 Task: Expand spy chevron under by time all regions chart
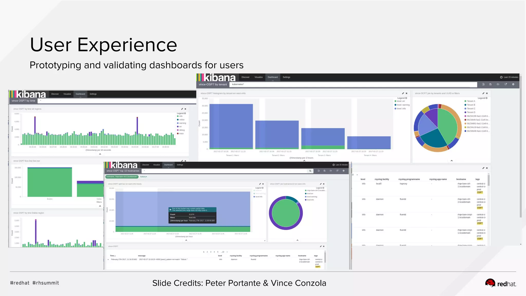tap(100, 154)
